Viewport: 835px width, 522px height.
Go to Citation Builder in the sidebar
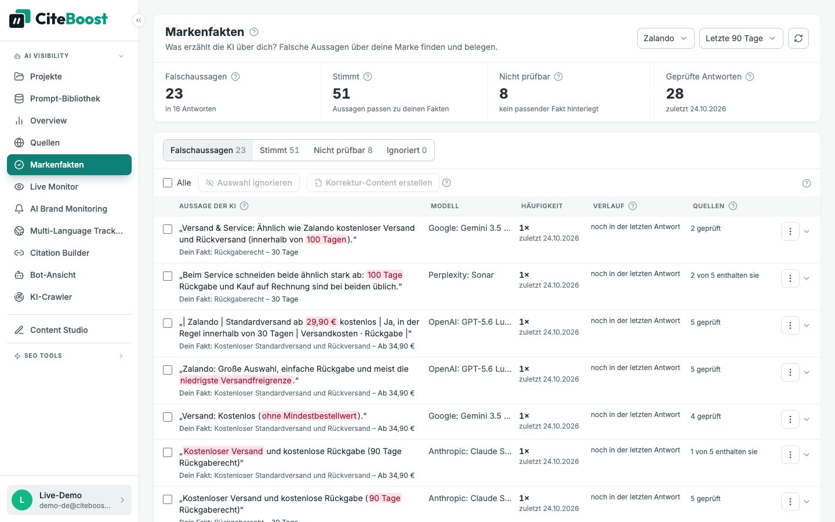point(69,253)
